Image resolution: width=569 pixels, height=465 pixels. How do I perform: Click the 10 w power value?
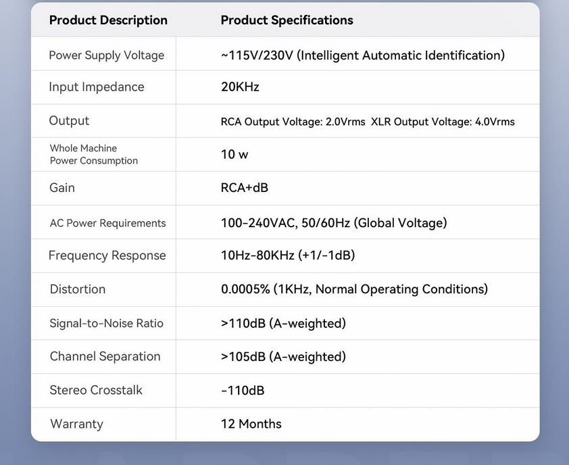click(234, 155)
